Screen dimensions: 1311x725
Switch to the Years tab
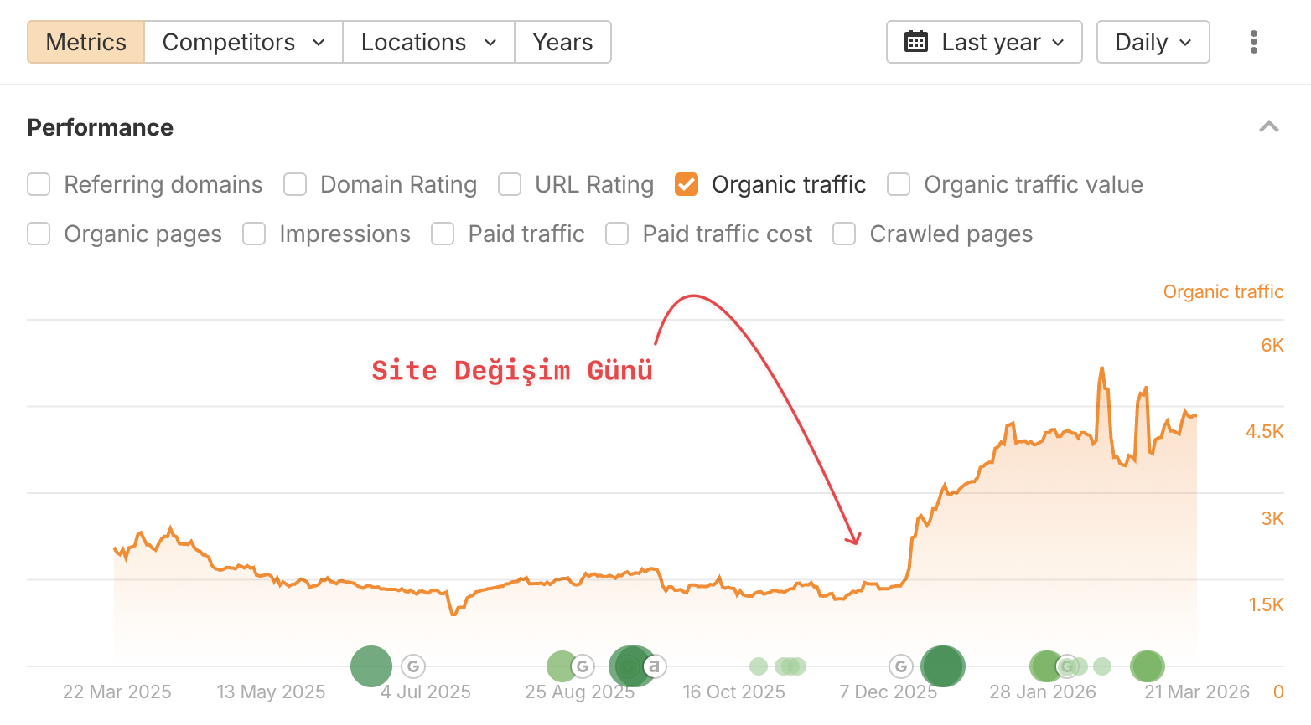[x=562, y=41]
